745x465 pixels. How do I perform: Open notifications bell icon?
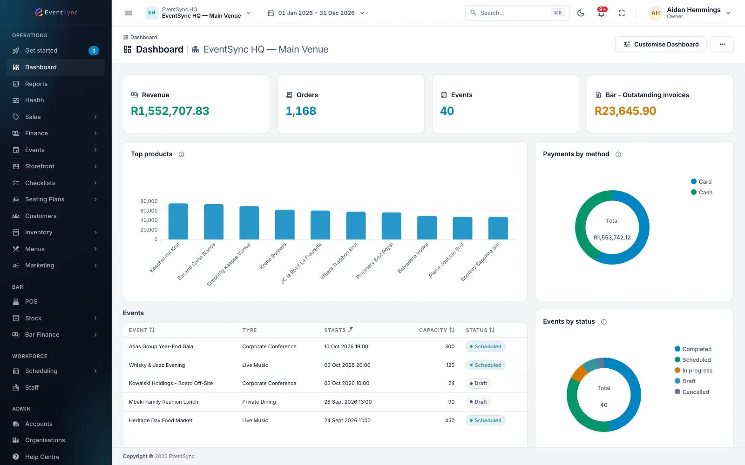point(601,13)
